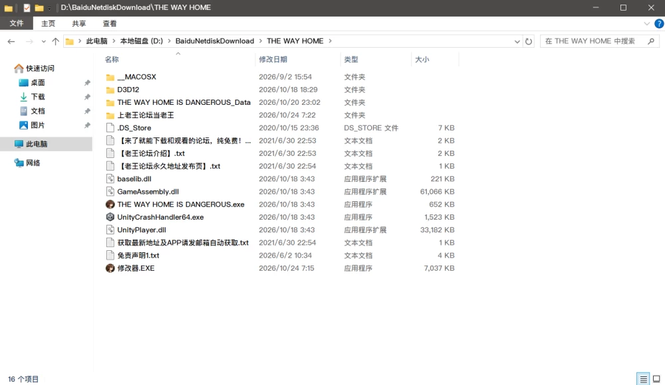Click the 上老王论坛当老王 folder icon

coord(110,116)
